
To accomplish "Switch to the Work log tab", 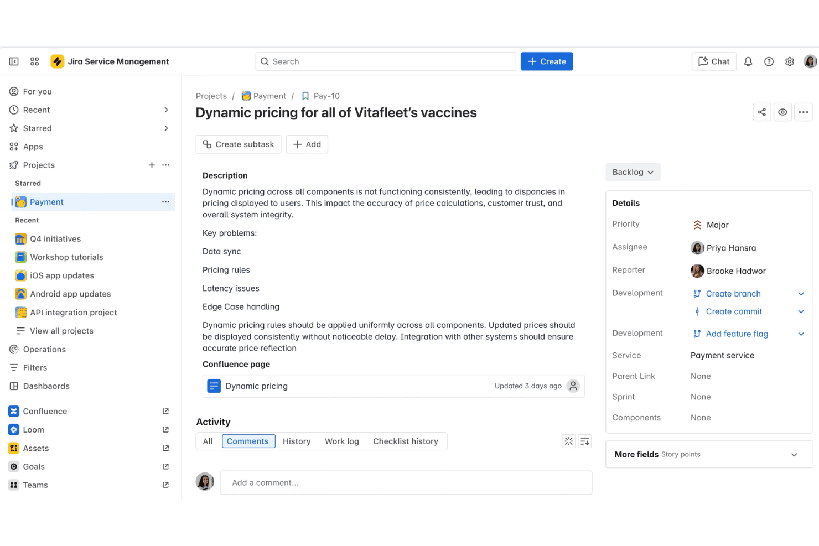I will 342,441.
